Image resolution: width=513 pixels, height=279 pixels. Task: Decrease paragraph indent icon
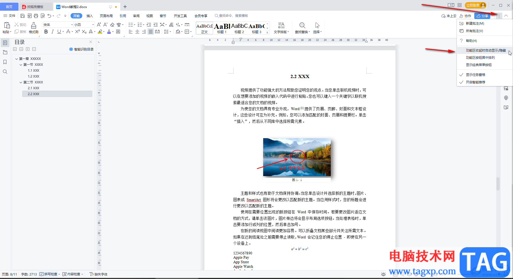[149, 25]
